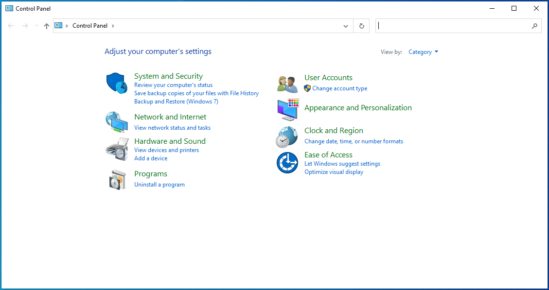The width and height of the screenshot is (549, 290).
Task: Click the refresh button in the address bar
Action: 361,25
